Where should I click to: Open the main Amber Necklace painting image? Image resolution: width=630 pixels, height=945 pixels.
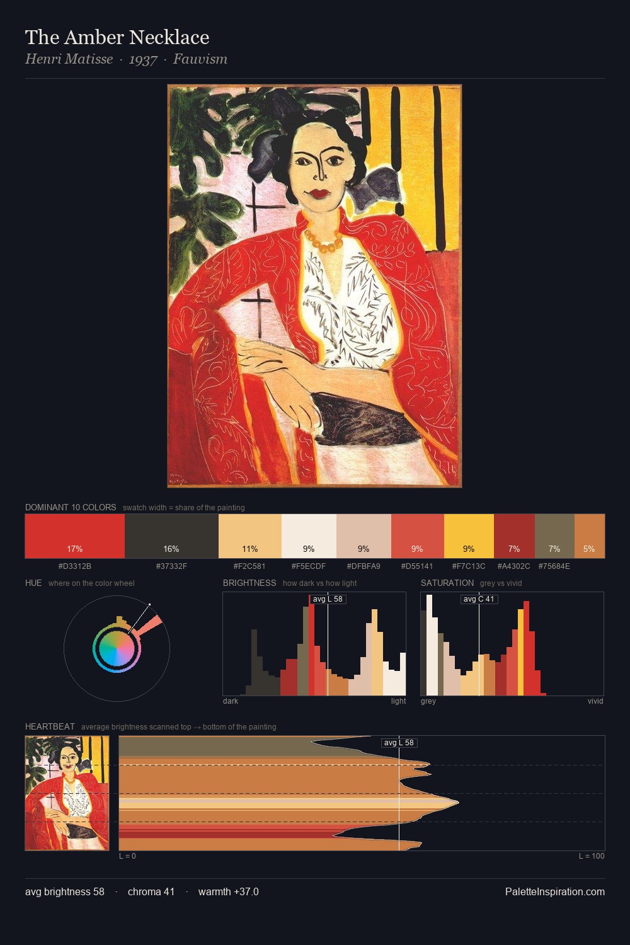tap(314, 286)
